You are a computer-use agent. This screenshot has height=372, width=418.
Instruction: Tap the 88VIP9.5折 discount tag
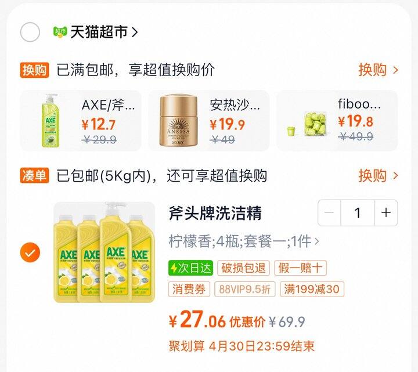tap(245, 289)
